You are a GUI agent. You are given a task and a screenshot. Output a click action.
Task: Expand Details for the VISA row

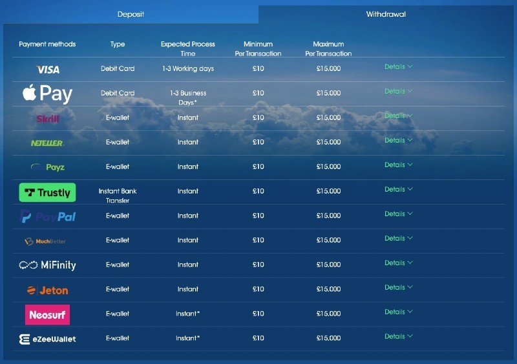click(398, 66)
